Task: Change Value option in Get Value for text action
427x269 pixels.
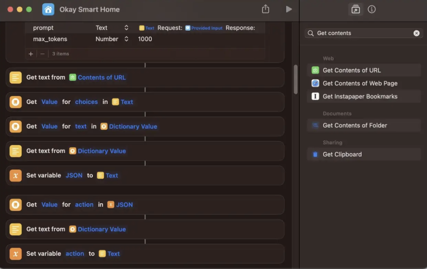Action: pos(49,127)
